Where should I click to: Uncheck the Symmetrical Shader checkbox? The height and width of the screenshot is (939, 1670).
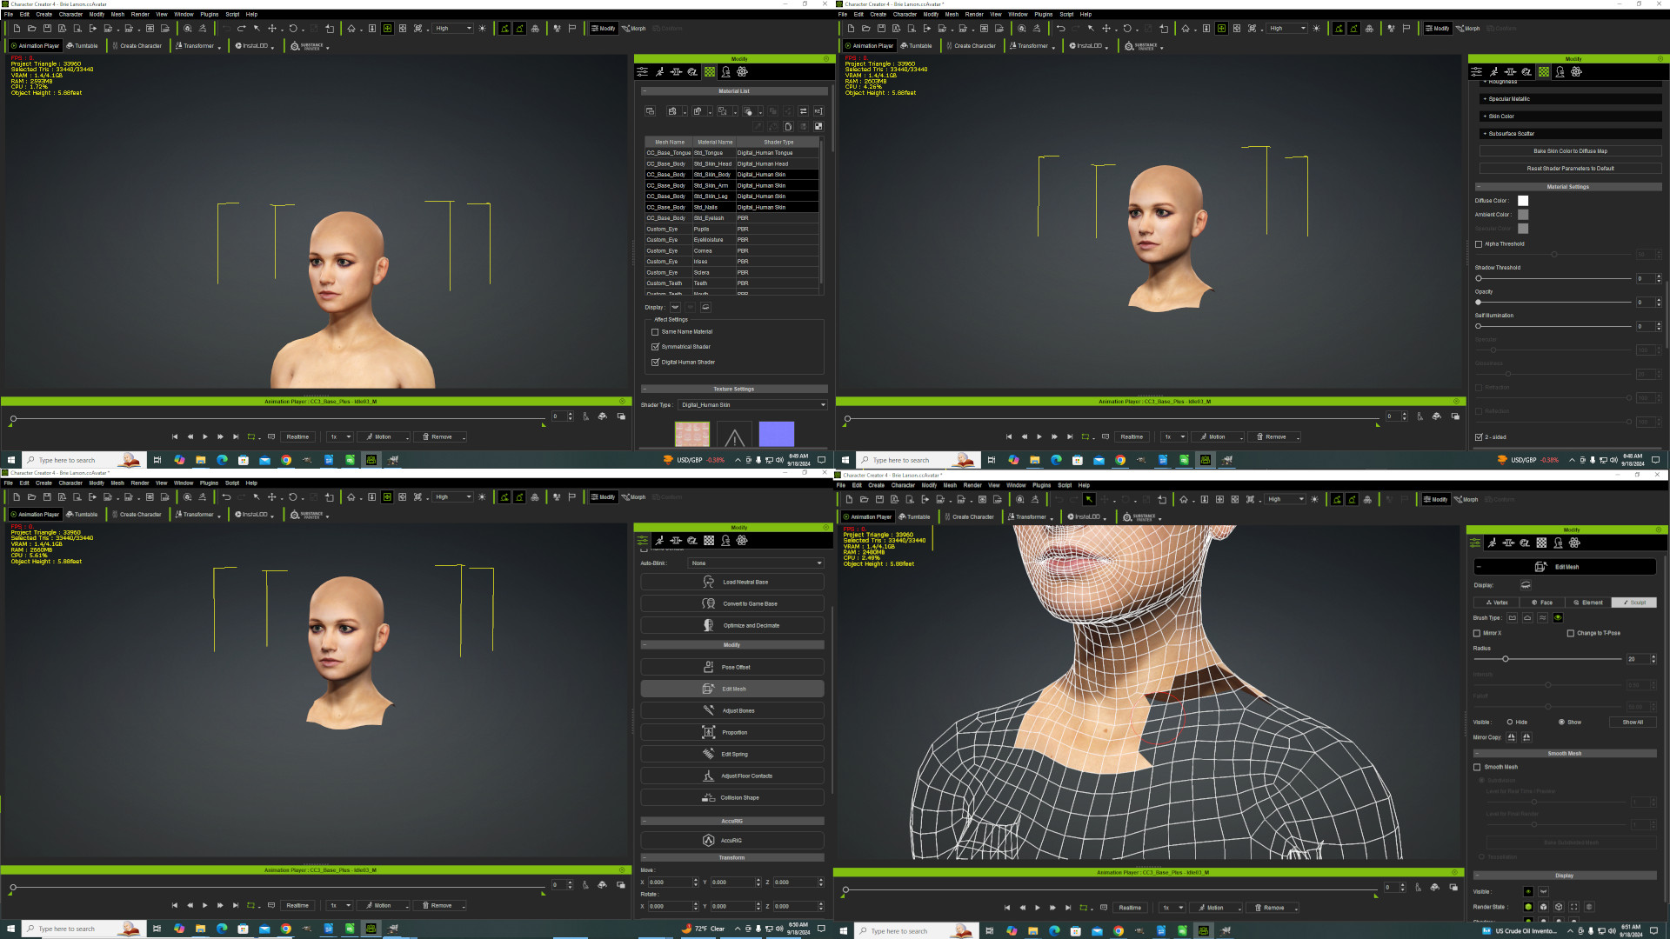(x=655, y=347)
